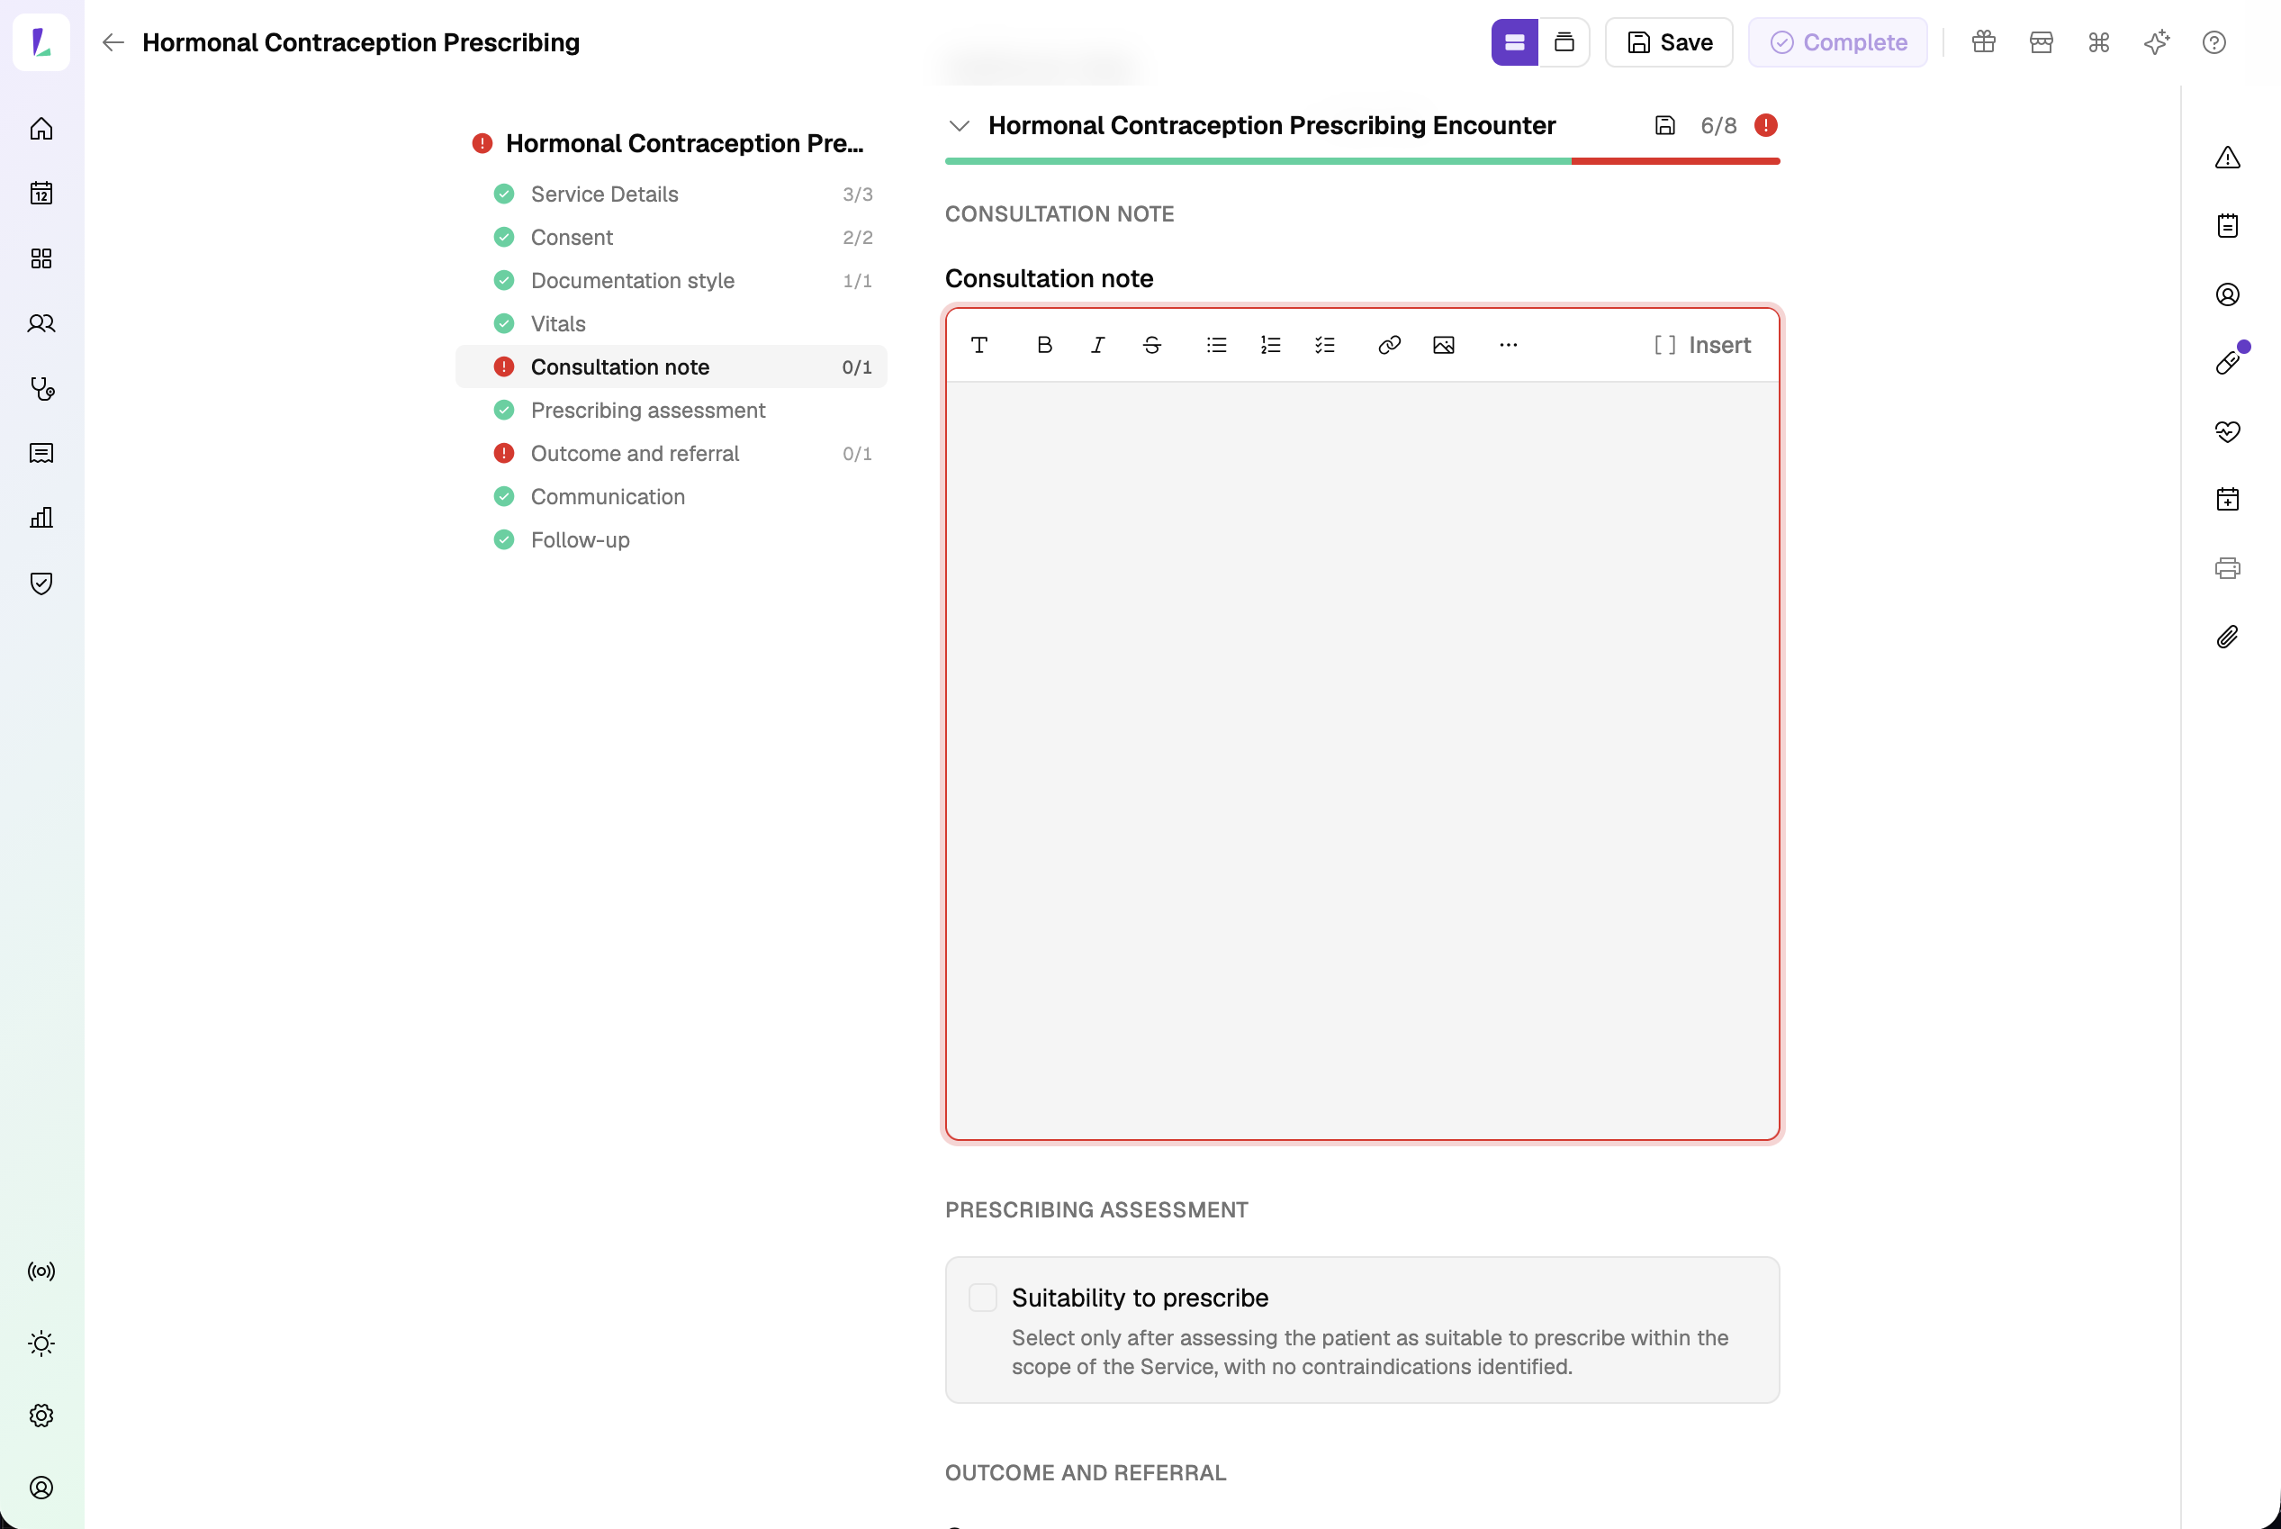Go to Service Details section

point(672,194)
